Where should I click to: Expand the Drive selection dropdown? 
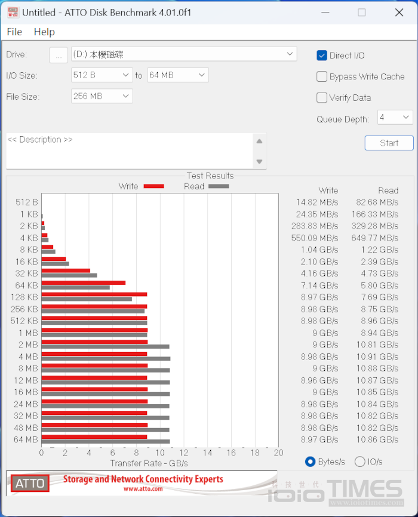(184, 54)
